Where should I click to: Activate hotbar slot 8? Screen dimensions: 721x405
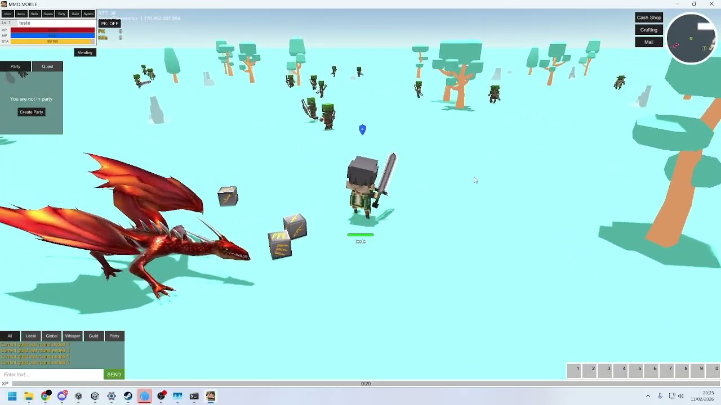coord(682,371)
